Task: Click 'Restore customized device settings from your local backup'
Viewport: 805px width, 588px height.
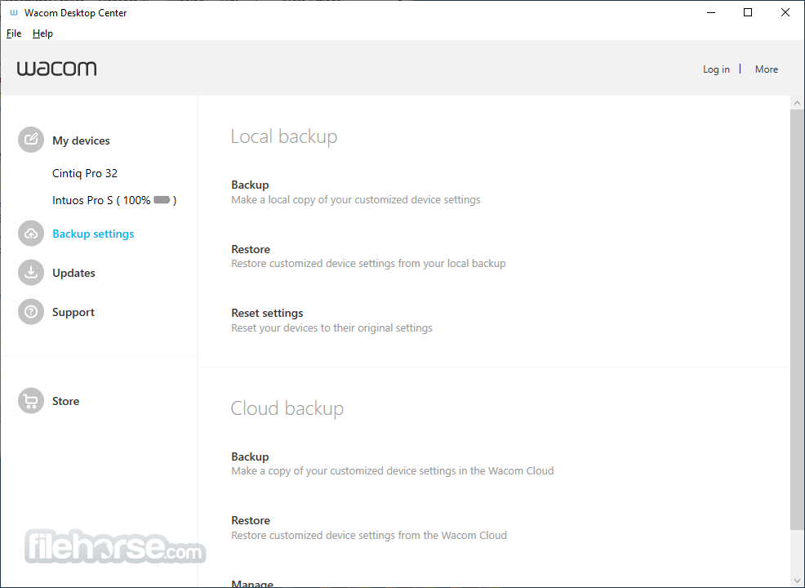Action: pos(368,264)
